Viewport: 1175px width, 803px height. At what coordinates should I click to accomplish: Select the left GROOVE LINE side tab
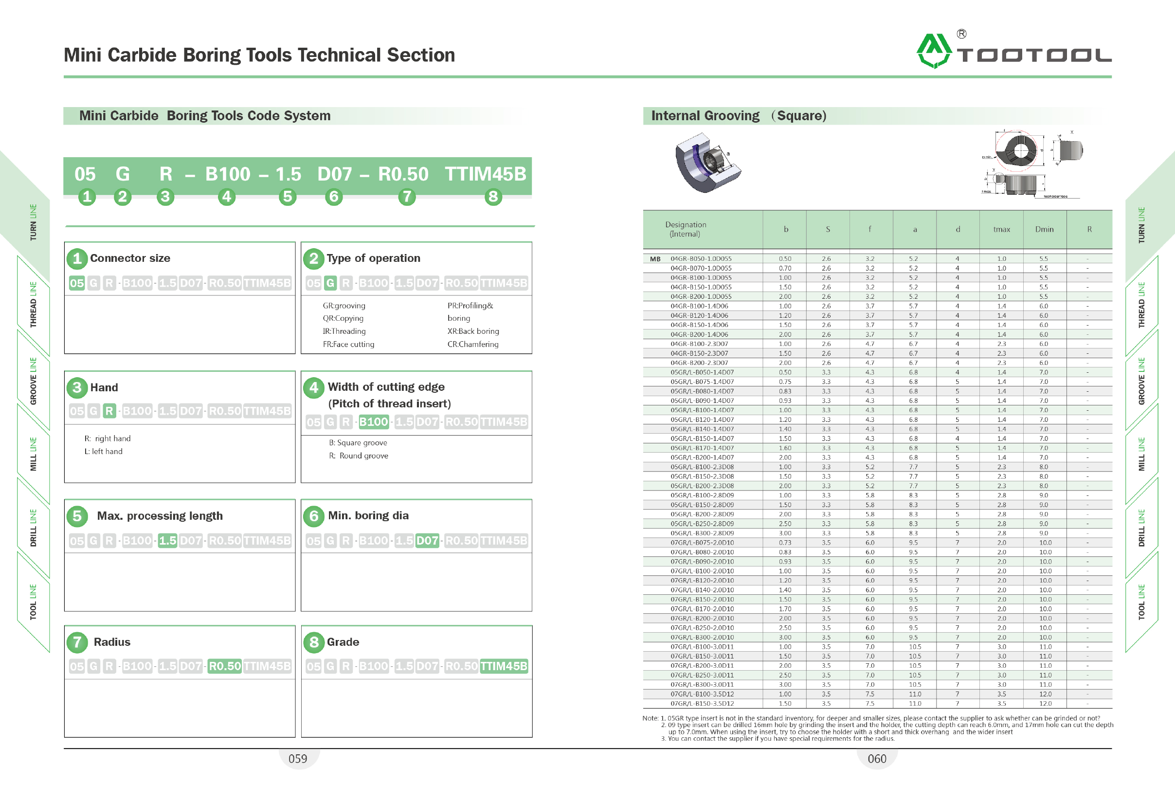34,381
